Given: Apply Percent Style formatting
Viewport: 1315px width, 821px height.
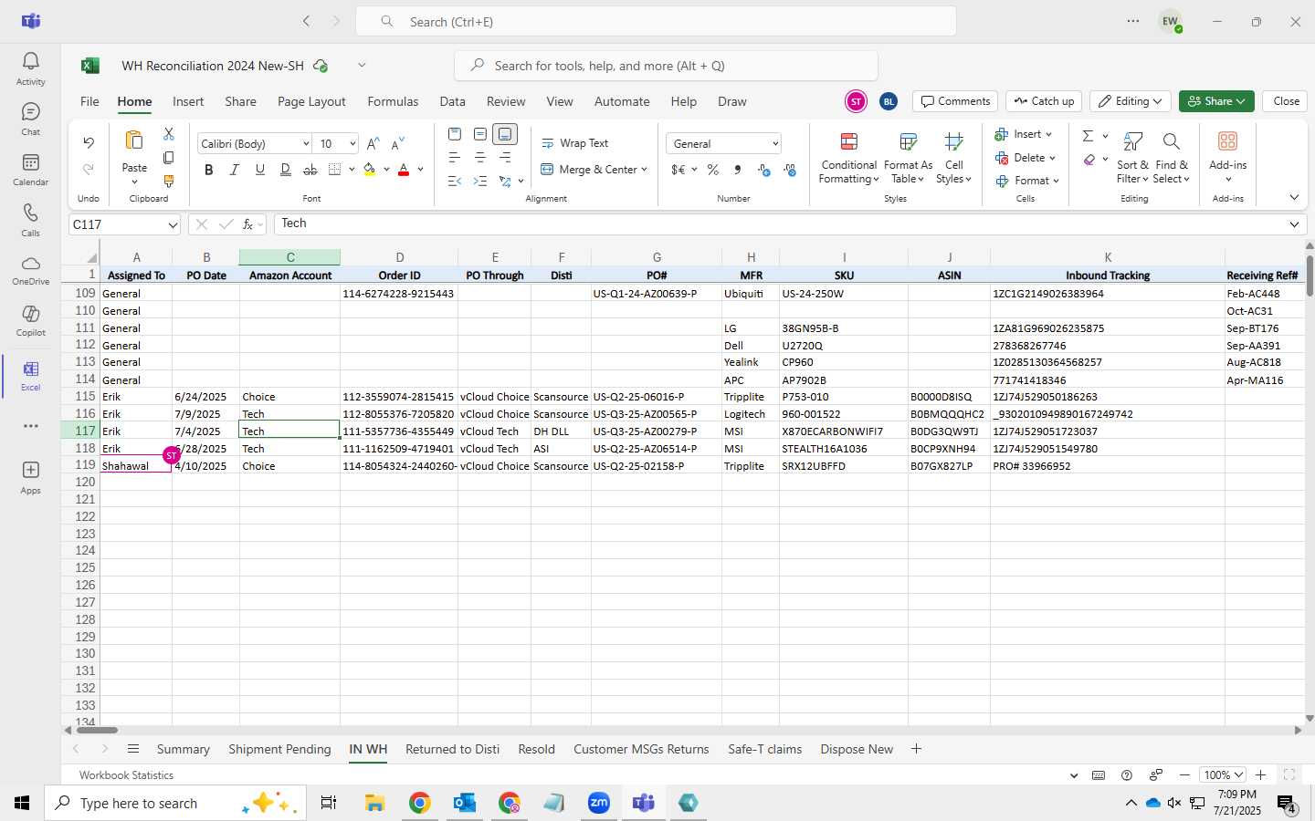Looking at the screenshot, I should [x=713, y=170].
